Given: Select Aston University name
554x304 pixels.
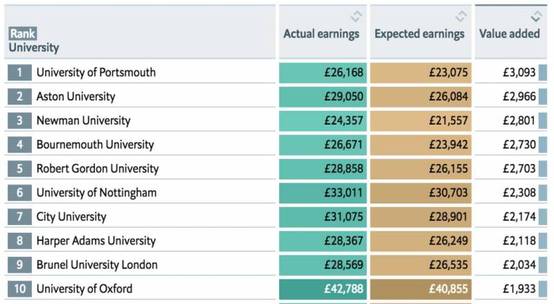Looking at the screenshot, I should point(75,96).
